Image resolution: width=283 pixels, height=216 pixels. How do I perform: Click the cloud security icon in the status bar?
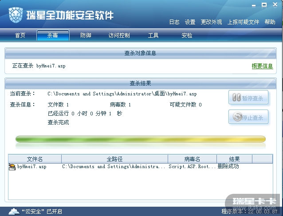point(14,211)
